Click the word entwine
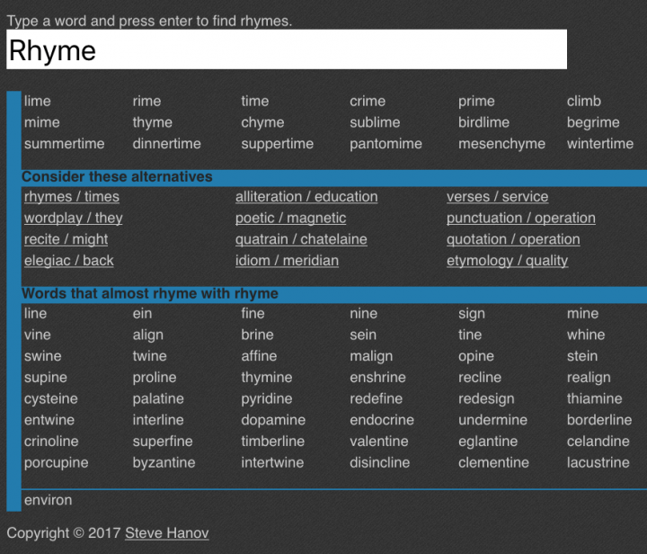The image size is (647, 554). 49,420
